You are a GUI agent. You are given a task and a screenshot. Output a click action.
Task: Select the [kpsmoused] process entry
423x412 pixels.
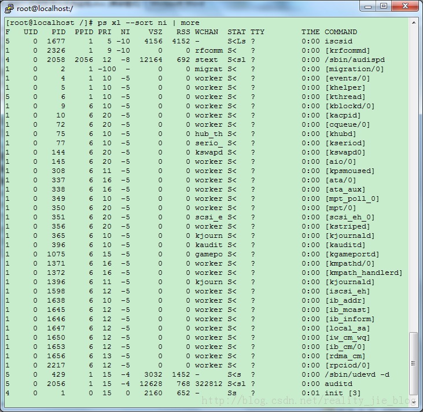click(350, 171)
